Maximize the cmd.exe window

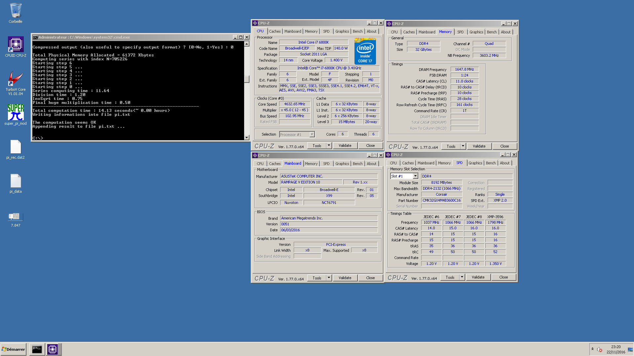click(241, 37)
